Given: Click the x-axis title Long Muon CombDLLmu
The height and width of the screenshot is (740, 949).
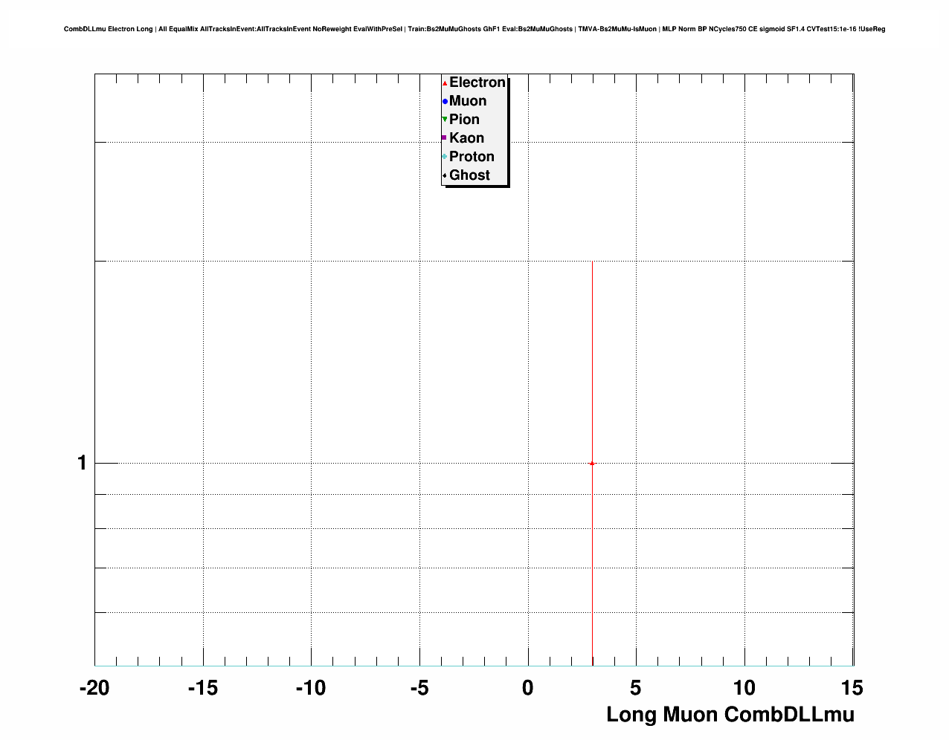Looking at the screenshot, I should coord(730,715).
